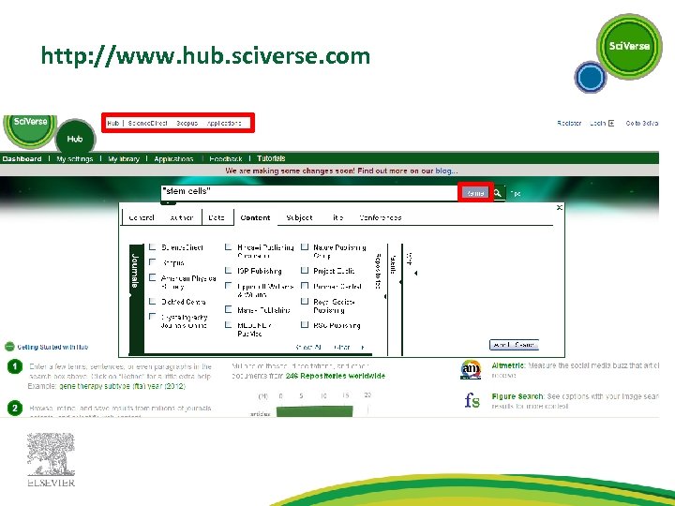
Task: Click the Altmetric app icon
Action: pos(471,369)
